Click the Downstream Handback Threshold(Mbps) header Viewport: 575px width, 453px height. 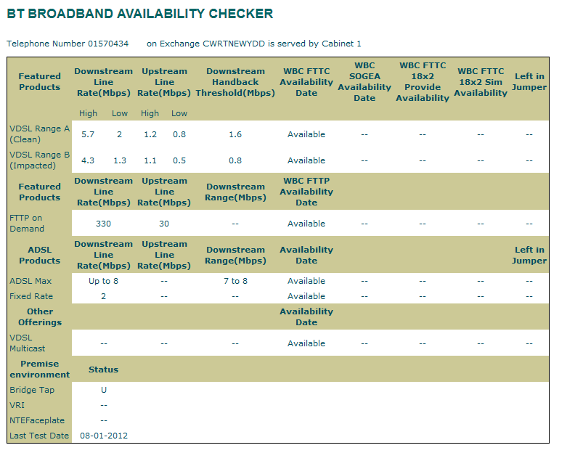[x=235, y=82]
